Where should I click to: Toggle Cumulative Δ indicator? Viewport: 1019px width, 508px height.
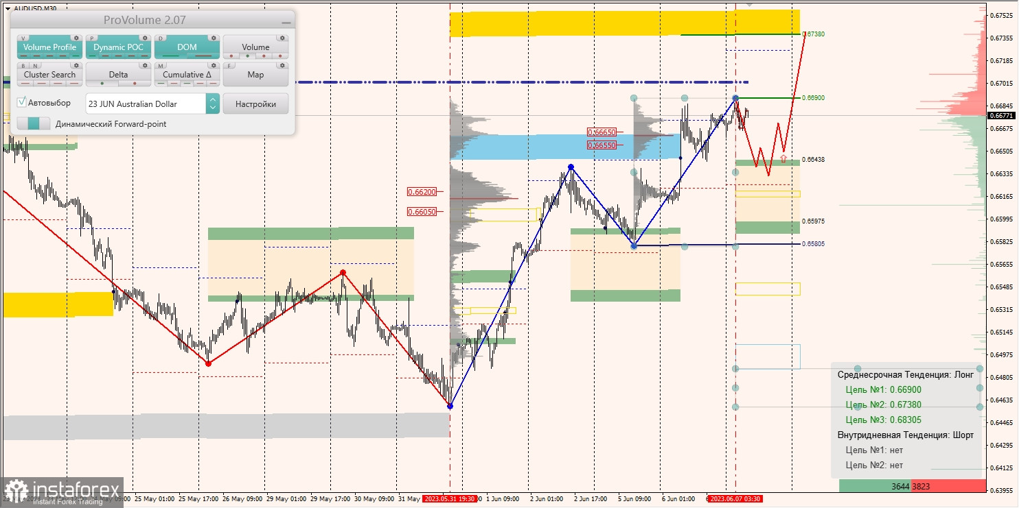(x=187, y=75)
